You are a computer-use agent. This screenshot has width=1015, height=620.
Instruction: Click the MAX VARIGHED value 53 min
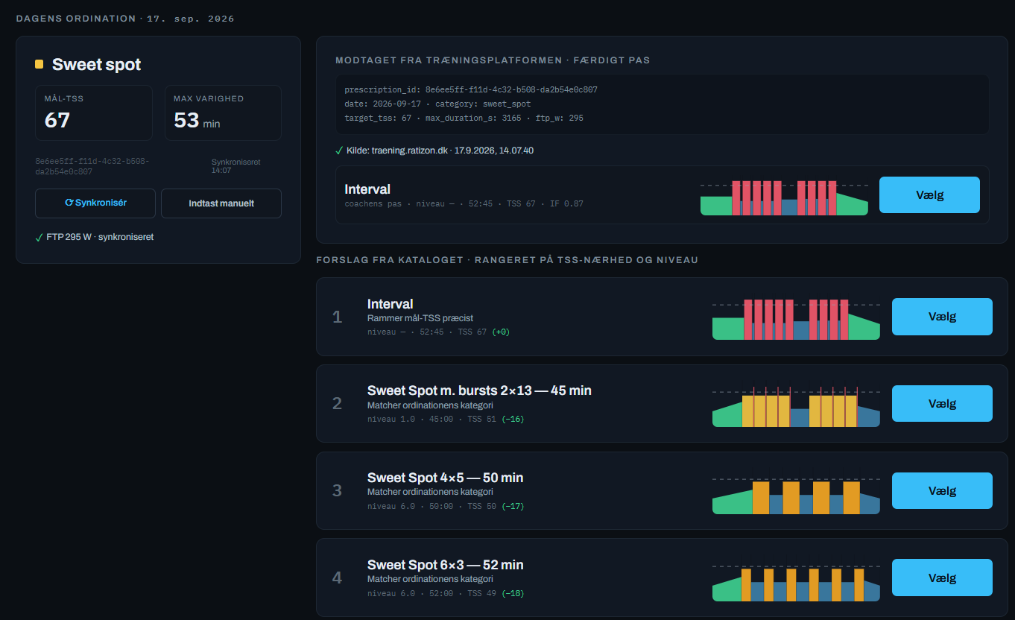(197, 120)
